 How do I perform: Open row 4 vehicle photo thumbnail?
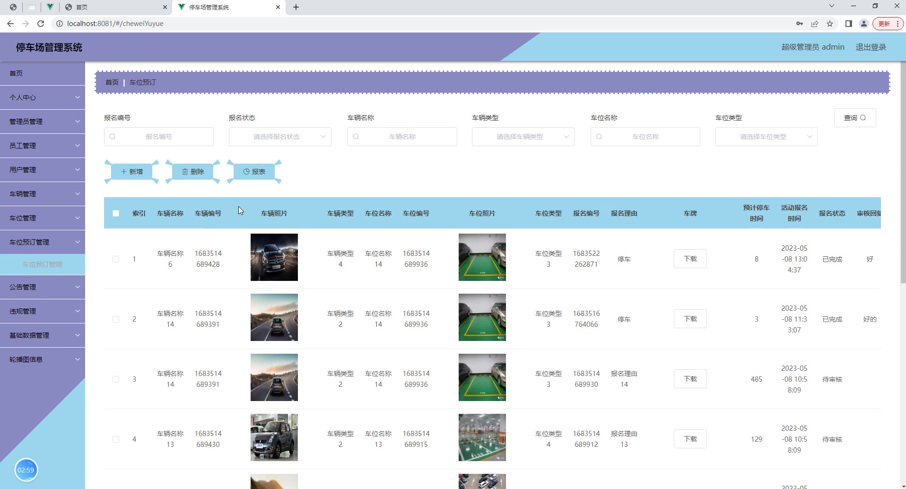pos(274,437)
